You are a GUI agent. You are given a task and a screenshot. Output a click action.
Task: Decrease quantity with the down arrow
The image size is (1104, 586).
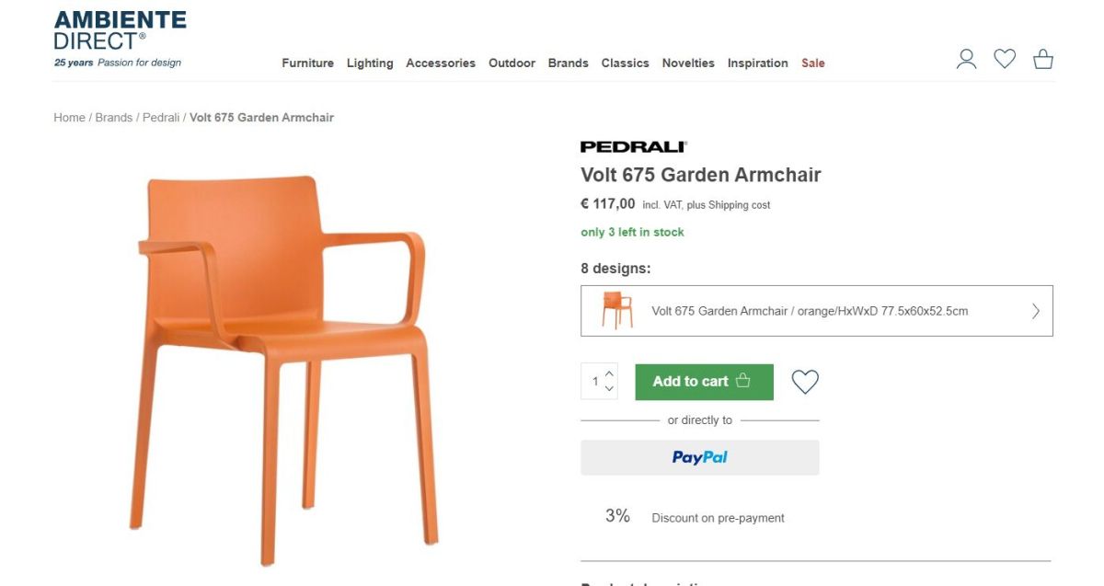(609, 389)
